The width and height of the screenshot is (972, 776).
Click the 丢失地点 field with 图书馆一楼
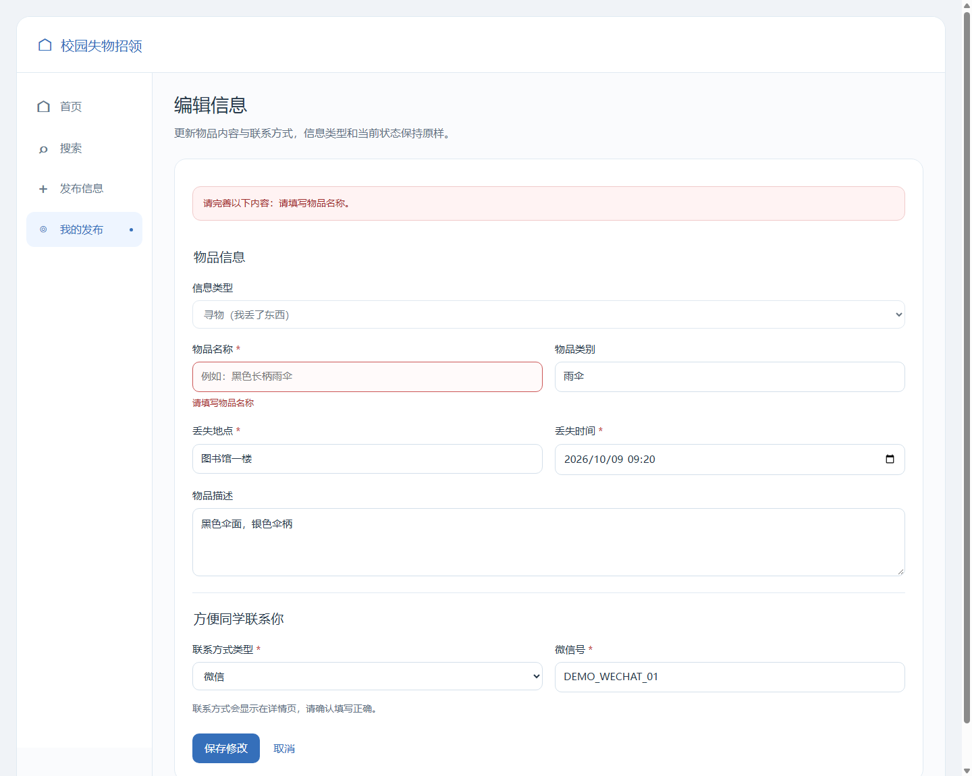tap(367, 459)
